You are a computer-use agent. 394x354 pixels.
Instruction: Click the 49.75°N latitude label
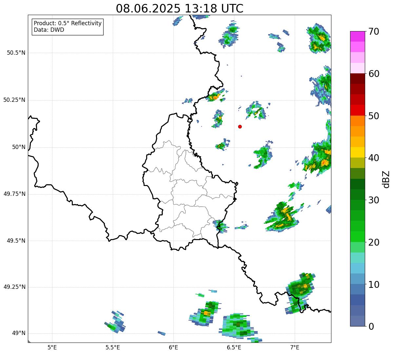(x=14, y=194)
